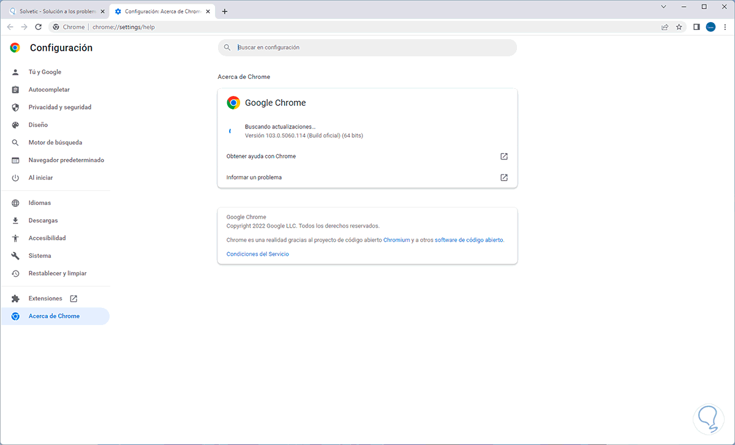The image size is (735, 445).
Task: Click the browser forward arrow
Action: tap(24, 27)
